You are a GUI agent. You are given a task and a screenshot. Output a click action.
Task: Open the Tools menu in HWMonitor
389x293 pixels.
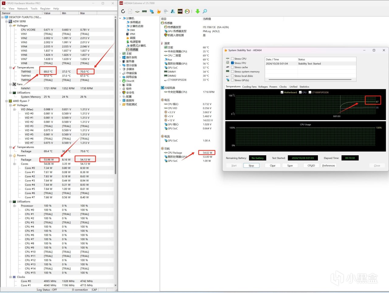pos(34,9)
